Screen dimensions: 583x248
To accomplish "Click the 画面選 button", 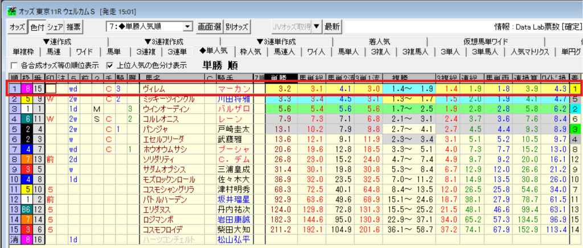I will point(210,27).
